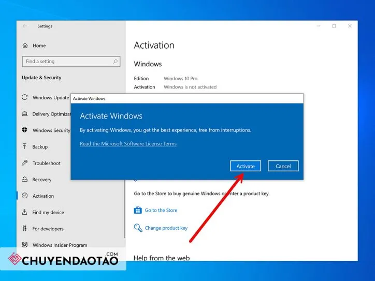
Task: Open the Troubleshoot page
Action: (47, 163)
